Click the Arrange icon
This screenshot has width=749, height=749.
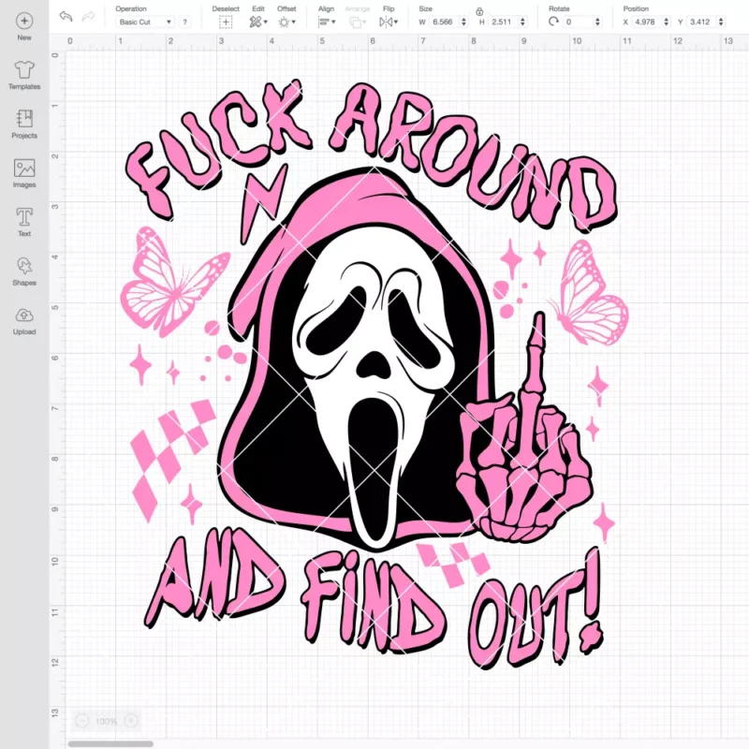(355, 22)
